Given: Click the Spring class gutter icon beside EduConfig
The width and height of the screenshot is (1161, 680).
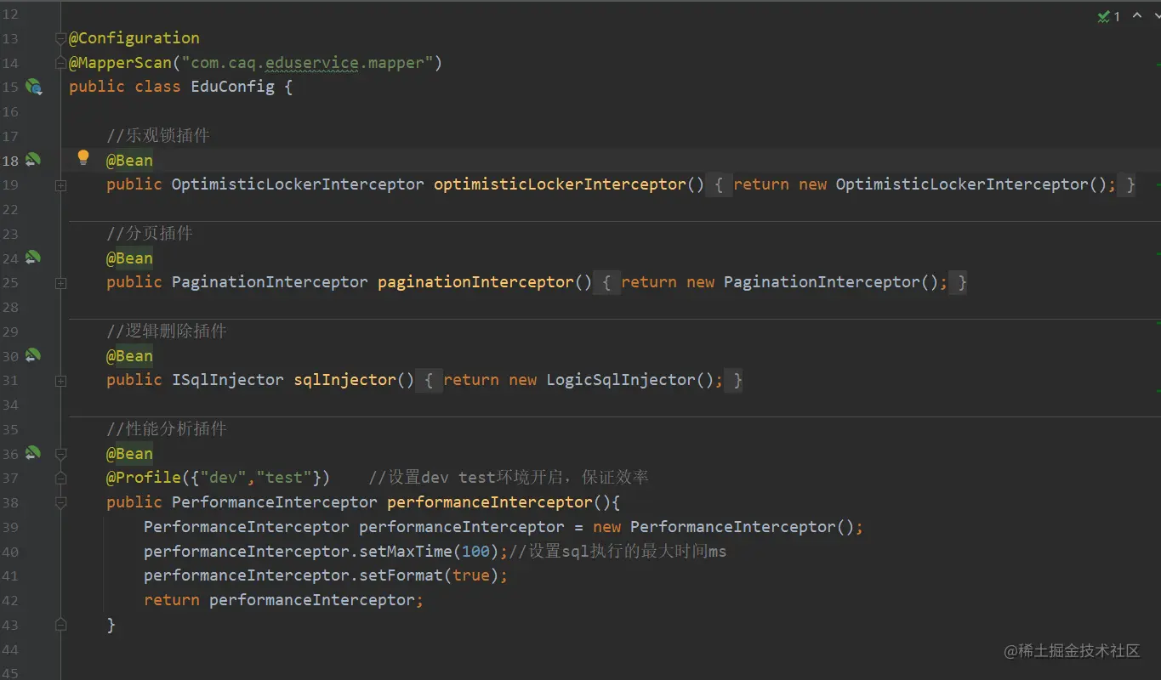Looking at the screenshot, I should pos(33,87).
